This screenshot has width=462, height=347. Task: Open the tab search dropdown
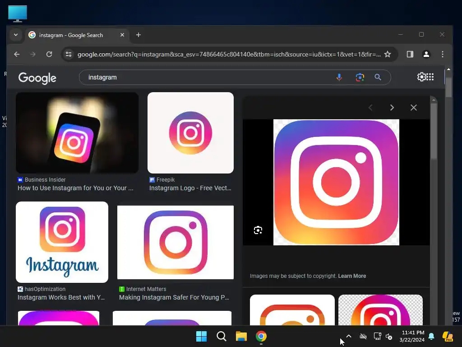pyautogui.click(x=16, y=35)
